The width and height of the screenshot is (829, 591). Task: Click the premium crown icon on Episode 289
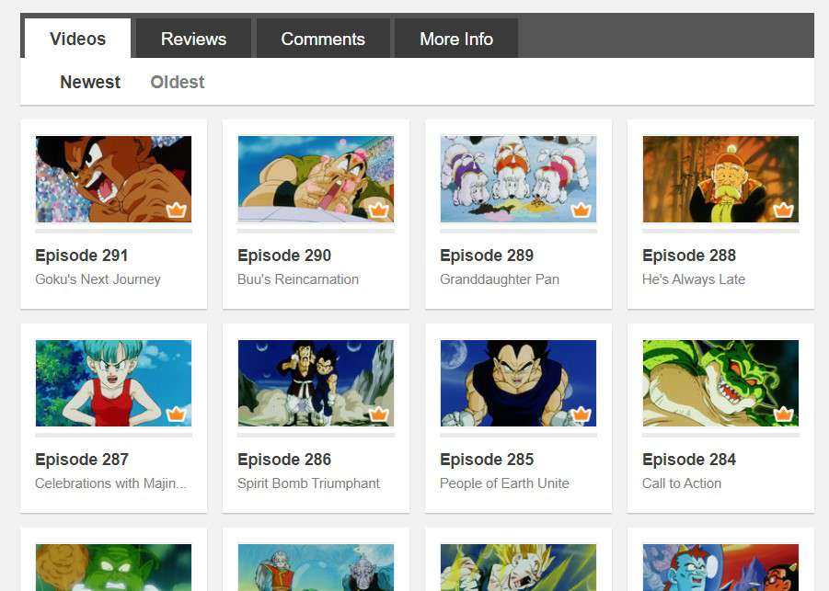coord(581,210)
